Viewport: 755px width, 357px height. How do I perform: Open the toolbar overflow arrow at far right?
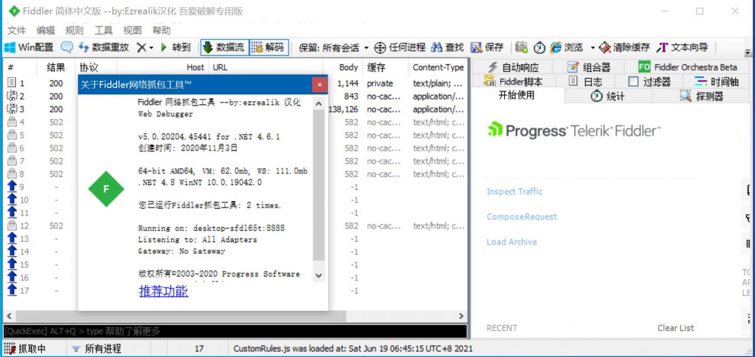coord(747,52)
